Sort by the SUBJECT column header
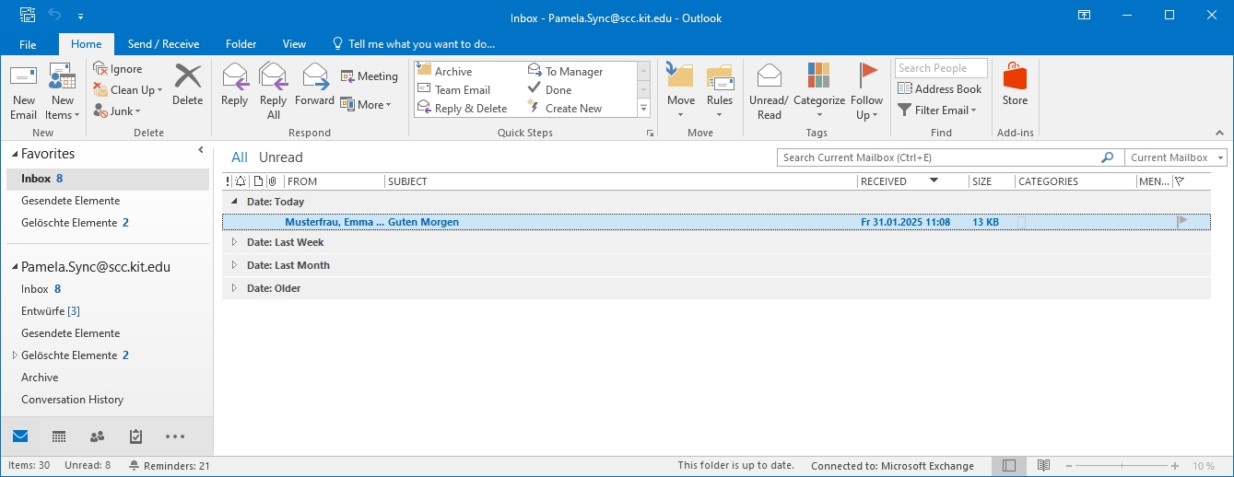This screenshot has height=477, width=1234. click(x=620, y=181)
